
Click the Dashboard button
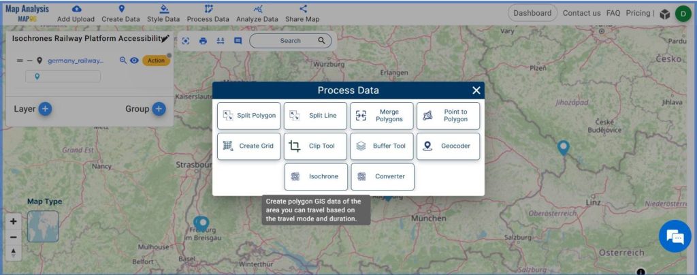click(532, 13)
